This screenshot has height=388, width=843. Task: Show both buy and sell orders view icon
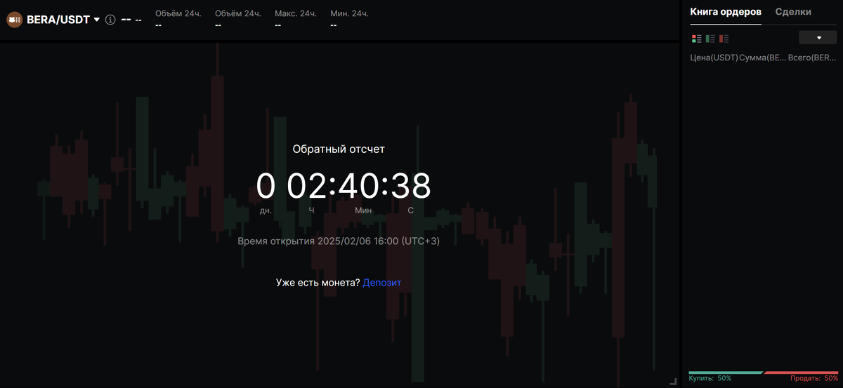697,39
